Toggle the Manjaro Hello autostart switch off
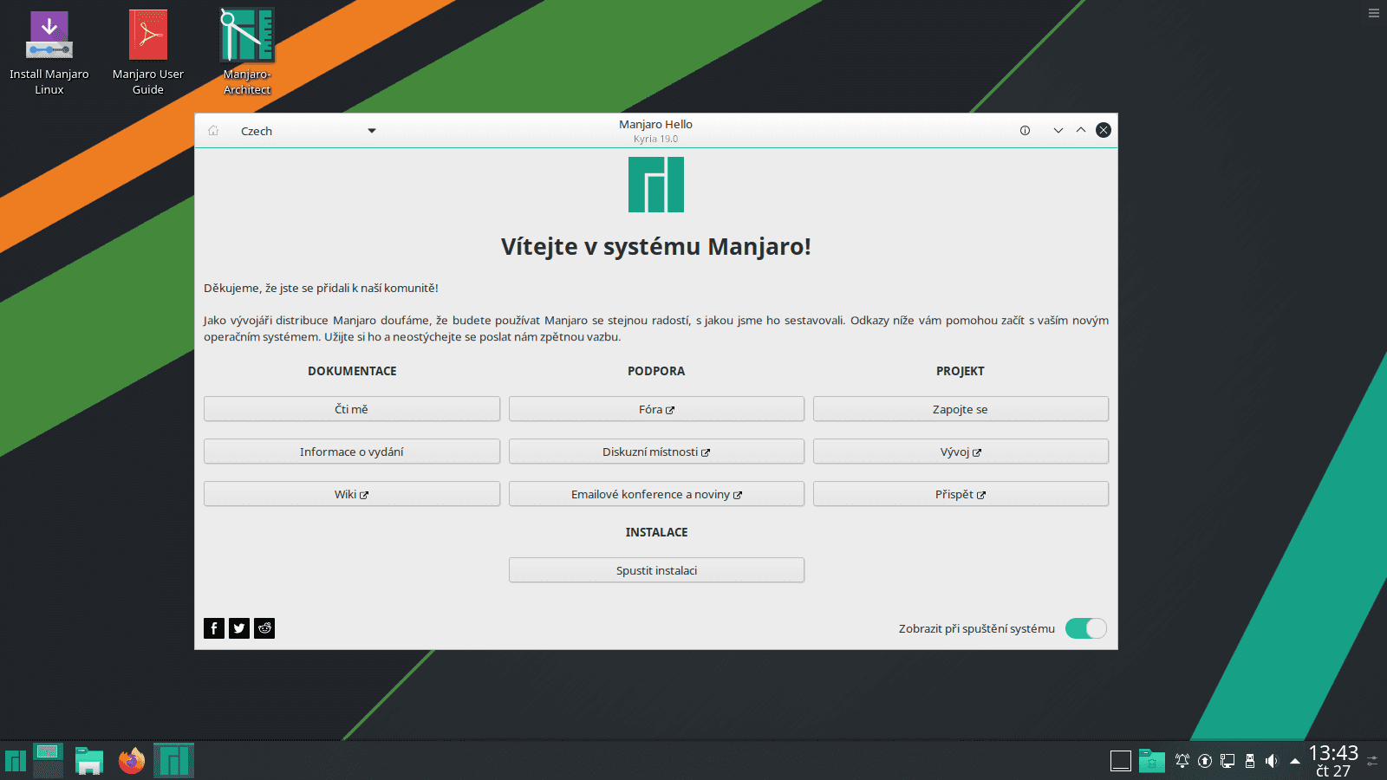This screenshot has height=780, width=1387. pos(1086,627)
